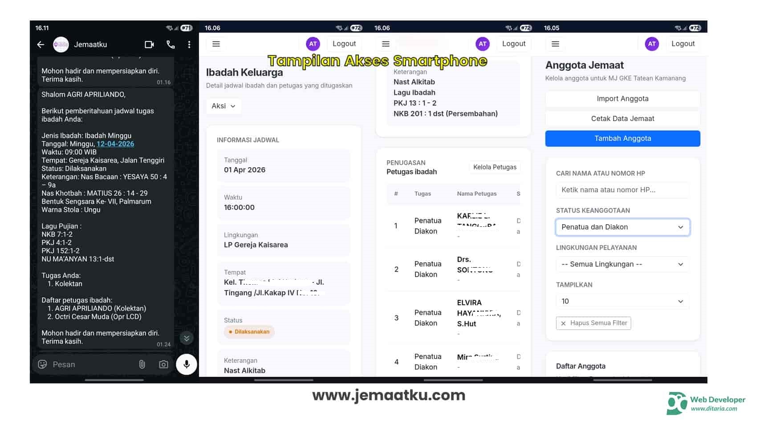The height and width of the screenshot is (427, 760).
Task: Tap the 12-04-2026 date link in chat
Action: (115, 144)
